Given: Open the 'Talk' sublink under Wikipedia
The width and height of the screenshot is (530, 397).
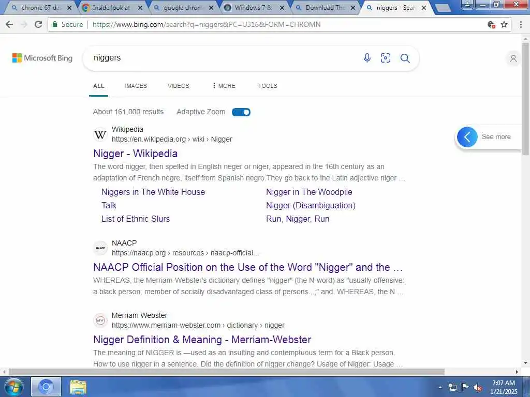Looking at the screenshot, I should coord(109,205).
